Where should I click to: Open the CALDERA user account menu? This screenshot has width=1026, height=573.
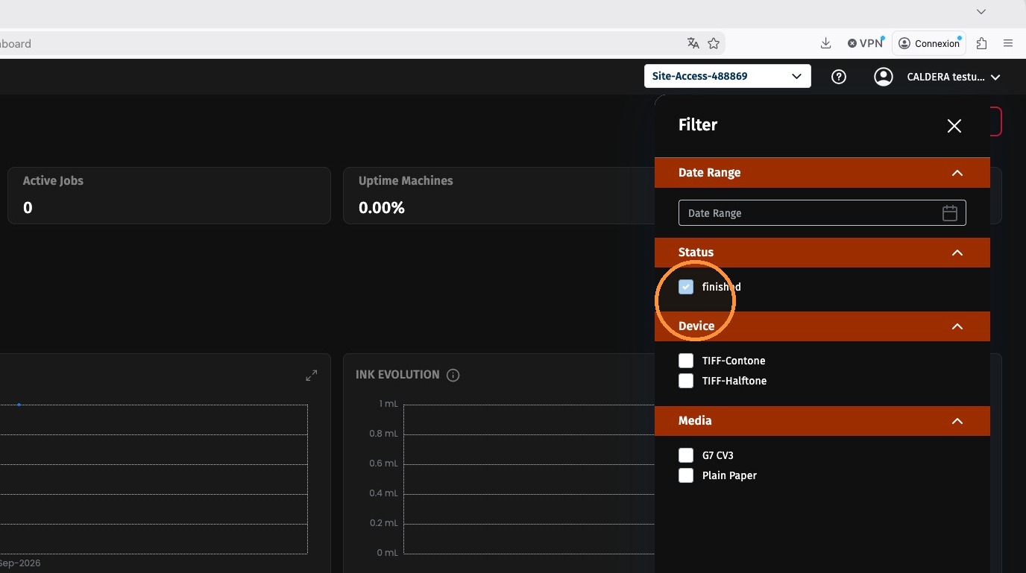pos(953,77)
